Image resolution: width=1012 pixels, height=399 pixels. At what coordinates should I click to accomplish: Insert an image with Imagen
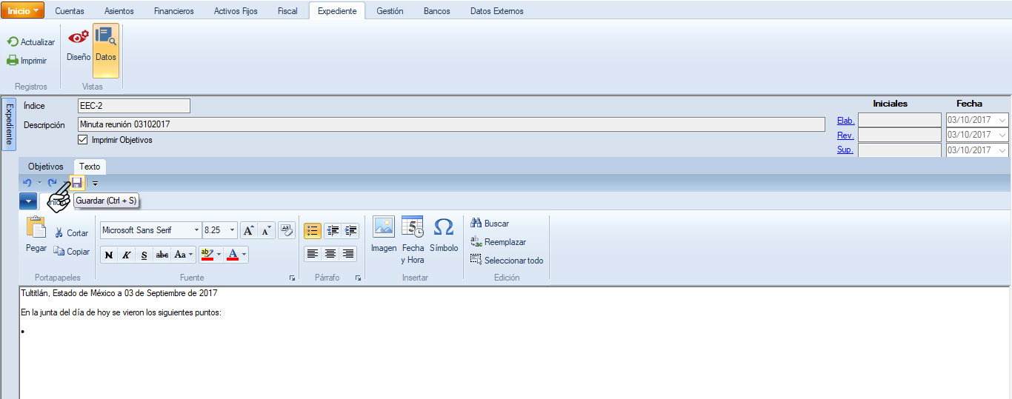(384, 235)
